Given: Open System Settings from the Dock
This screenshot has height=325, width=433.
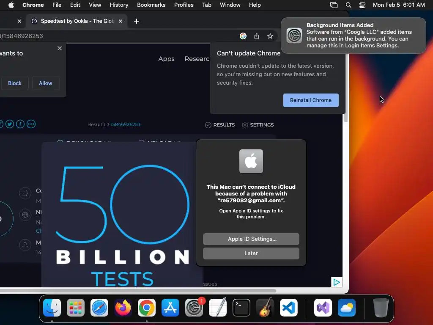Looking at the screenshot, I should [194, 308].
